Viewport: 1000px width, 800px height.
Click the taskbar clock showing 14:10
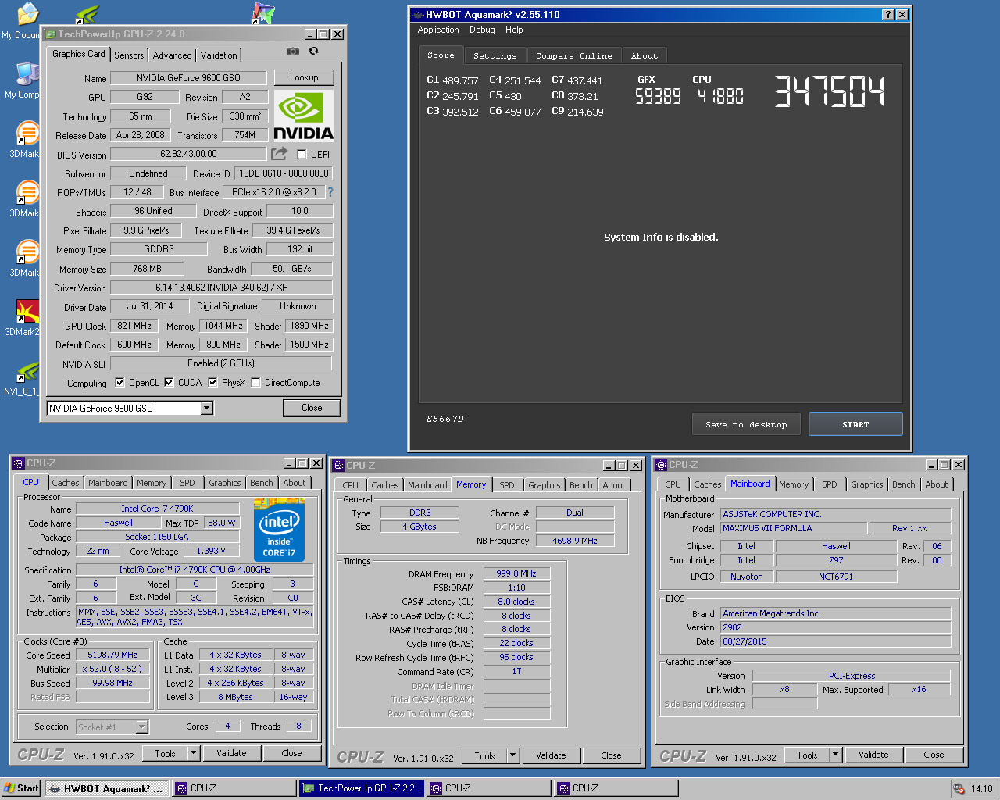pyautogui.click(x=982, y=789)
